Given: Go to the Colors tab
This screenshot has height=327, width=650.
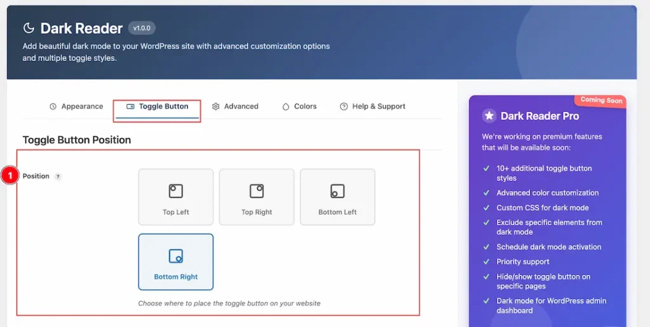Looking at the screenshot, I should [x=300, y=107].
